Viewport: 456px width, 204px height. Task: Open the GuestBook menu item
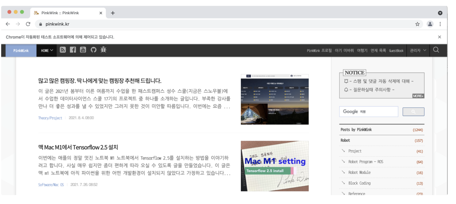point(396,51)
